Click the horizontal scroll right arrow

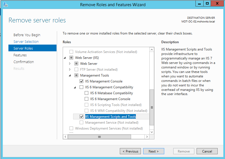click(147, 137)
